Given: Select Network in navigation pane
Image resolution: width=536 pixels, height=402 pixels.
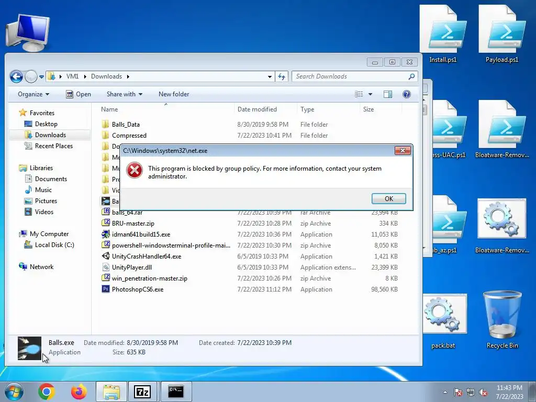Looking at the screenshot, I should pos(41,266).
